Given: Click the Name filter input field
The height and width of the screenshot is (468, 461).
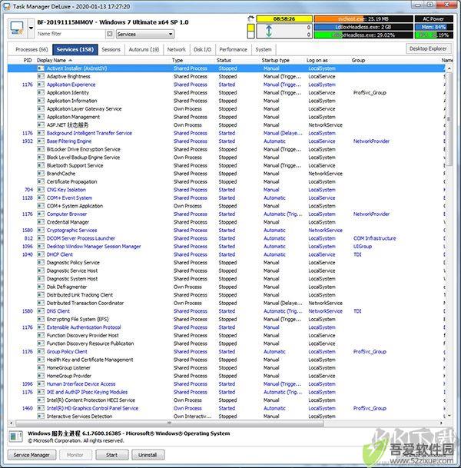Looking at the screenshot, I should [x=71, y=34].
